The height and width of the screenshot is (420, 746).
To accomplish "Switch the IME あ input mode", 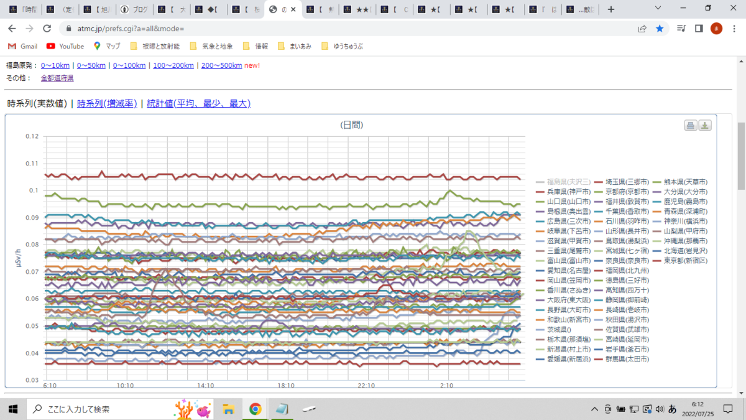I will pyautogui.click(x=672, y=409).
